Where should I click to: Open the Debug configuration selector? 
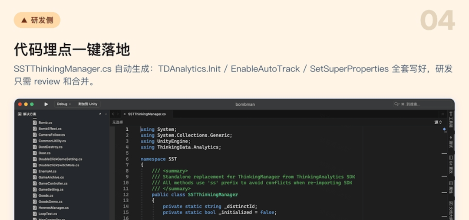coord(64,104)
